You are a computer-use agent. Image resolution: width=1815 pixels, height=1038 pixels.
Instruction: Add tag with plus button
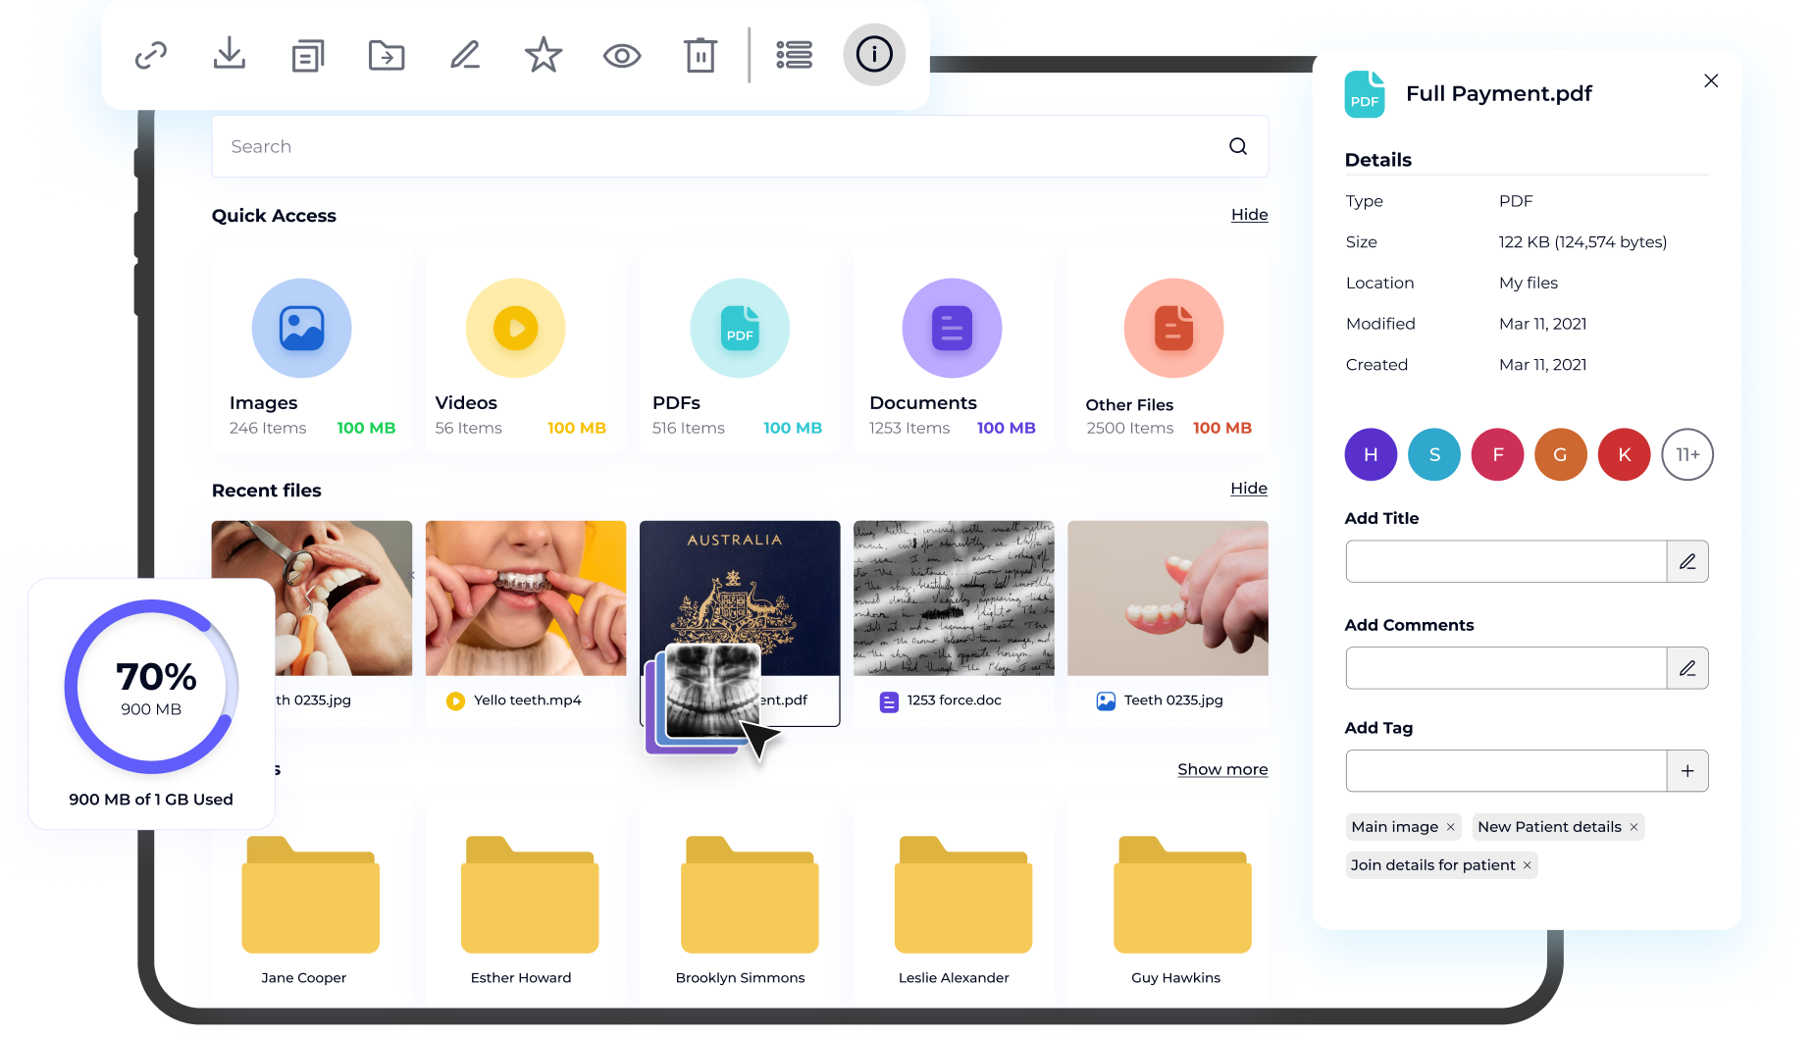coord(1687,771)
